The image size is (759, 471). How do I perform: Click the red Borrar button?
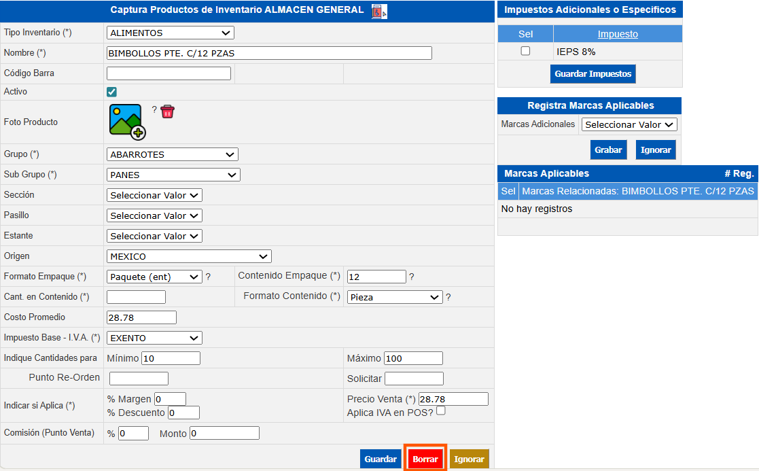[x=425, y=459]
